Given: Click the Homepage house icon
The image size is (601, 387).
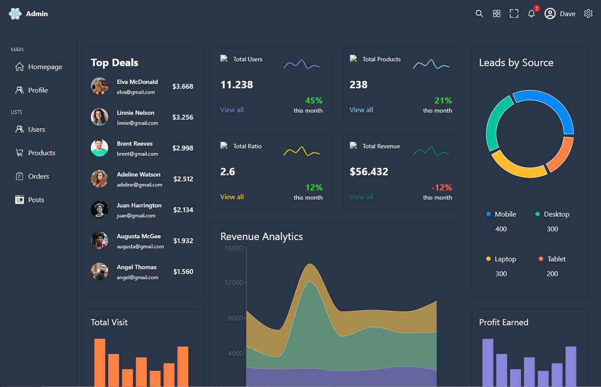Looking at the screenshot, I should pos(20,67).
